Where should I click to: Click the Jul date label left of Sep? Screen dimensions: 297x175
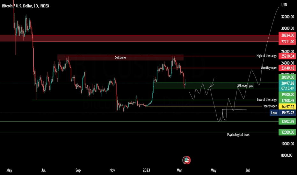point(43,170)
